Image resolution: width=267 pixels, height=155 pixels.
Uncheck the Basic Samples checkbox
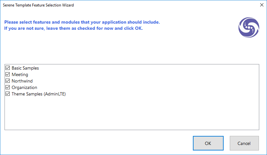click(8, 68)
